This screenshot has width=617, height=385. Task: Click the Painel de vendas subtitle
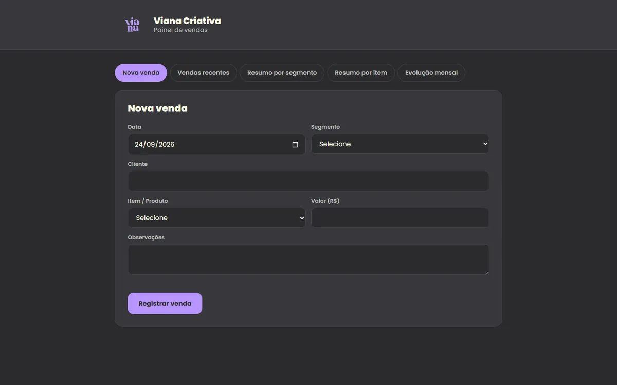(x=180, y=30)
